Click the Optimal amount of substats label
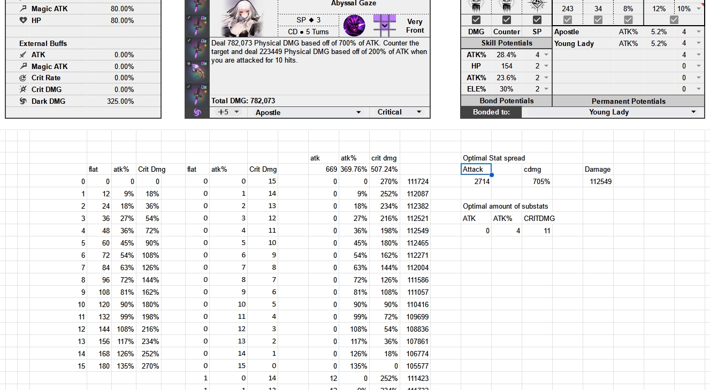Image resolution: width=710 pixels, height=390 pixels. coord(505,206)
